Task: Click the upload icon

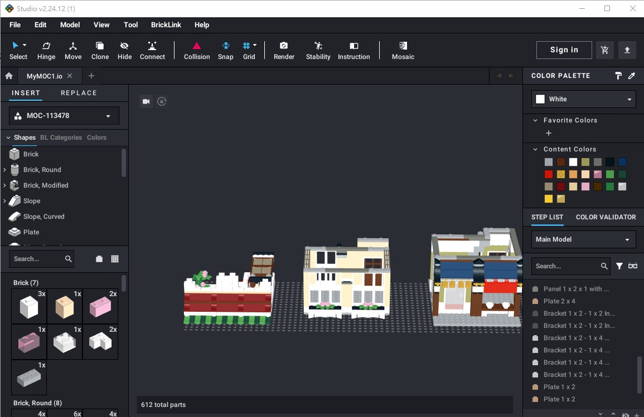Action: [x=627, y=50]
